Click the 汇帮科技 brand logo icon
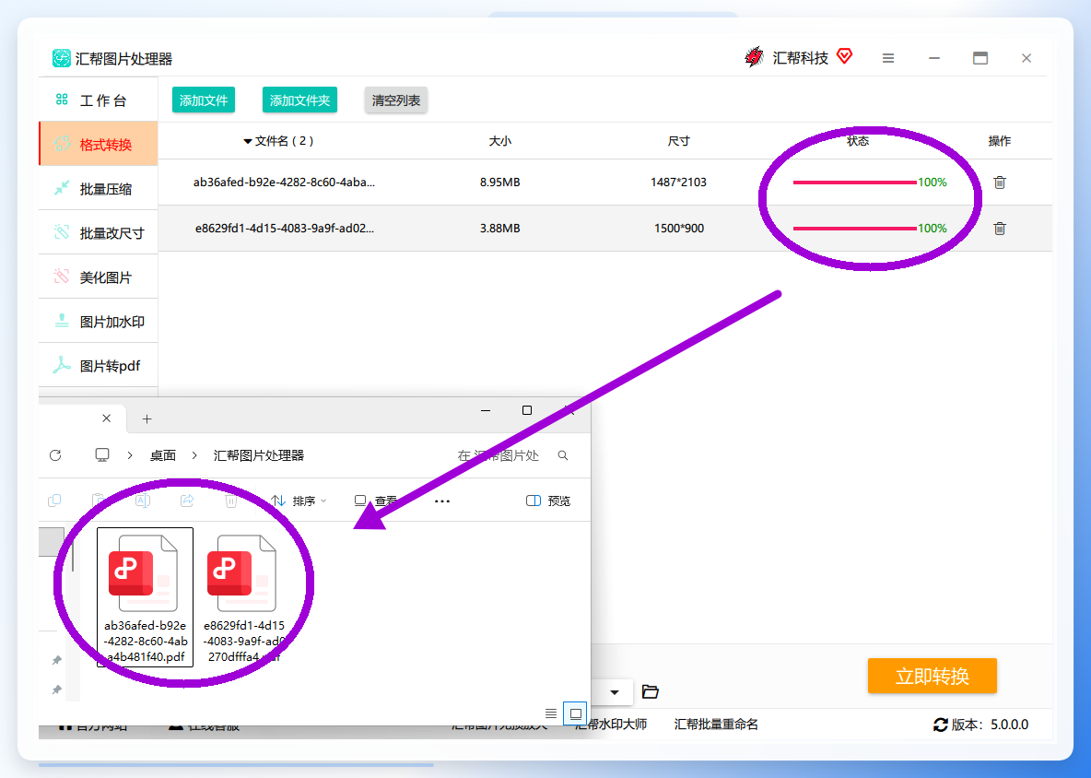 pyautogui.click(x=755, y=57)
